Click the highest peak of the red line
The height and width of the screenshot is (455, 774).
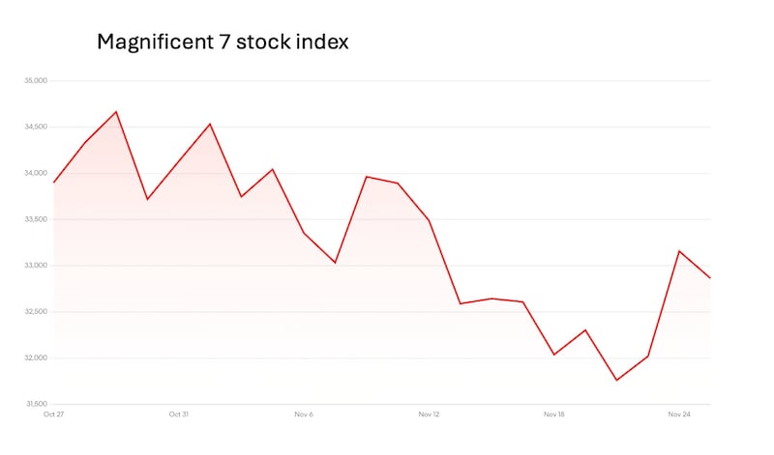(116, 111)
